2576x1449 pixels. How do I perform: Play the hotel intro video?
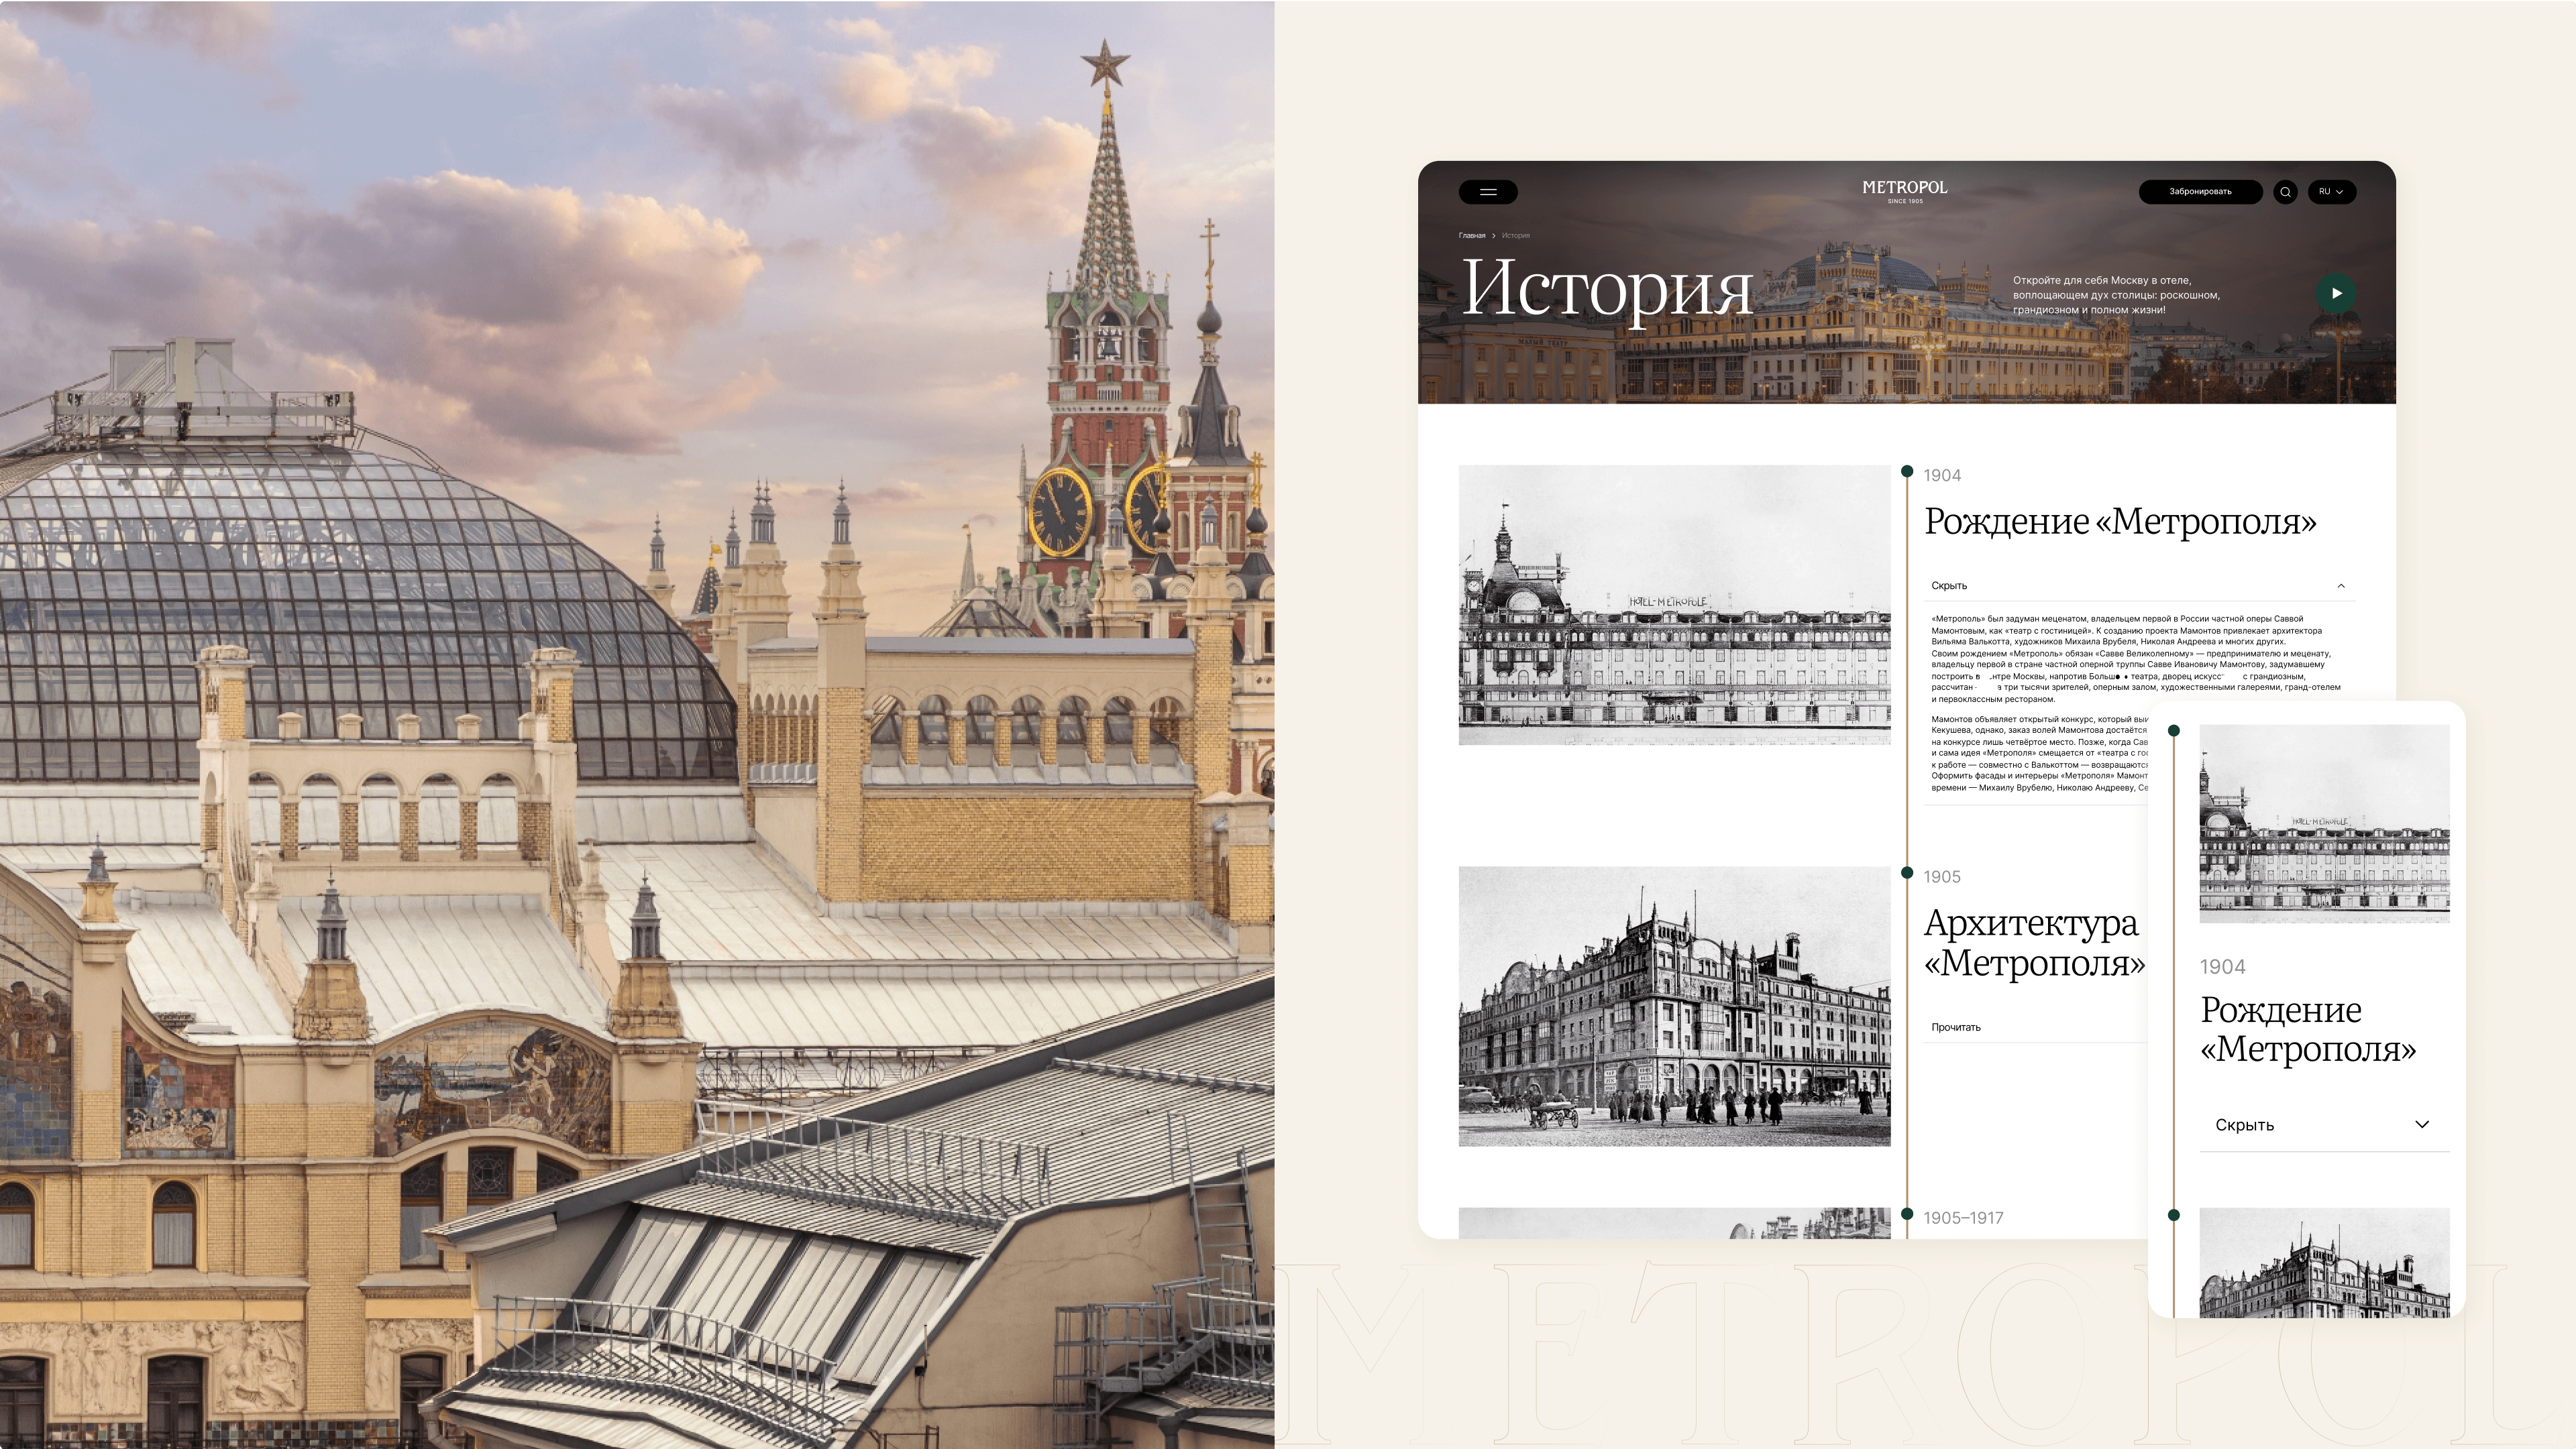point(2336,293)
